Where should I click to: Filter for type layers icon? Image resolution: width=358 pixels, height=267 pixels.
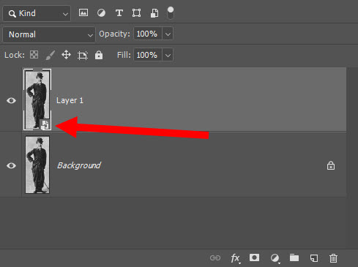(x=119, y=13)
